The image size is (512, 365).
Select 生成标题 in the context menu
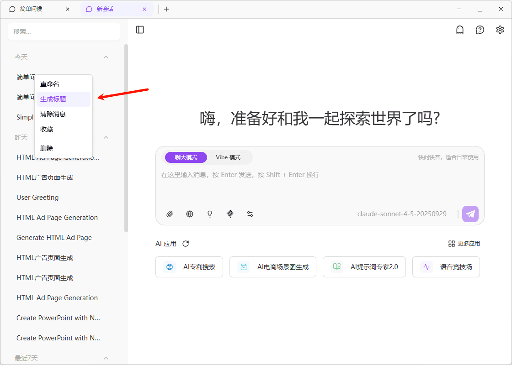point(64,99)
